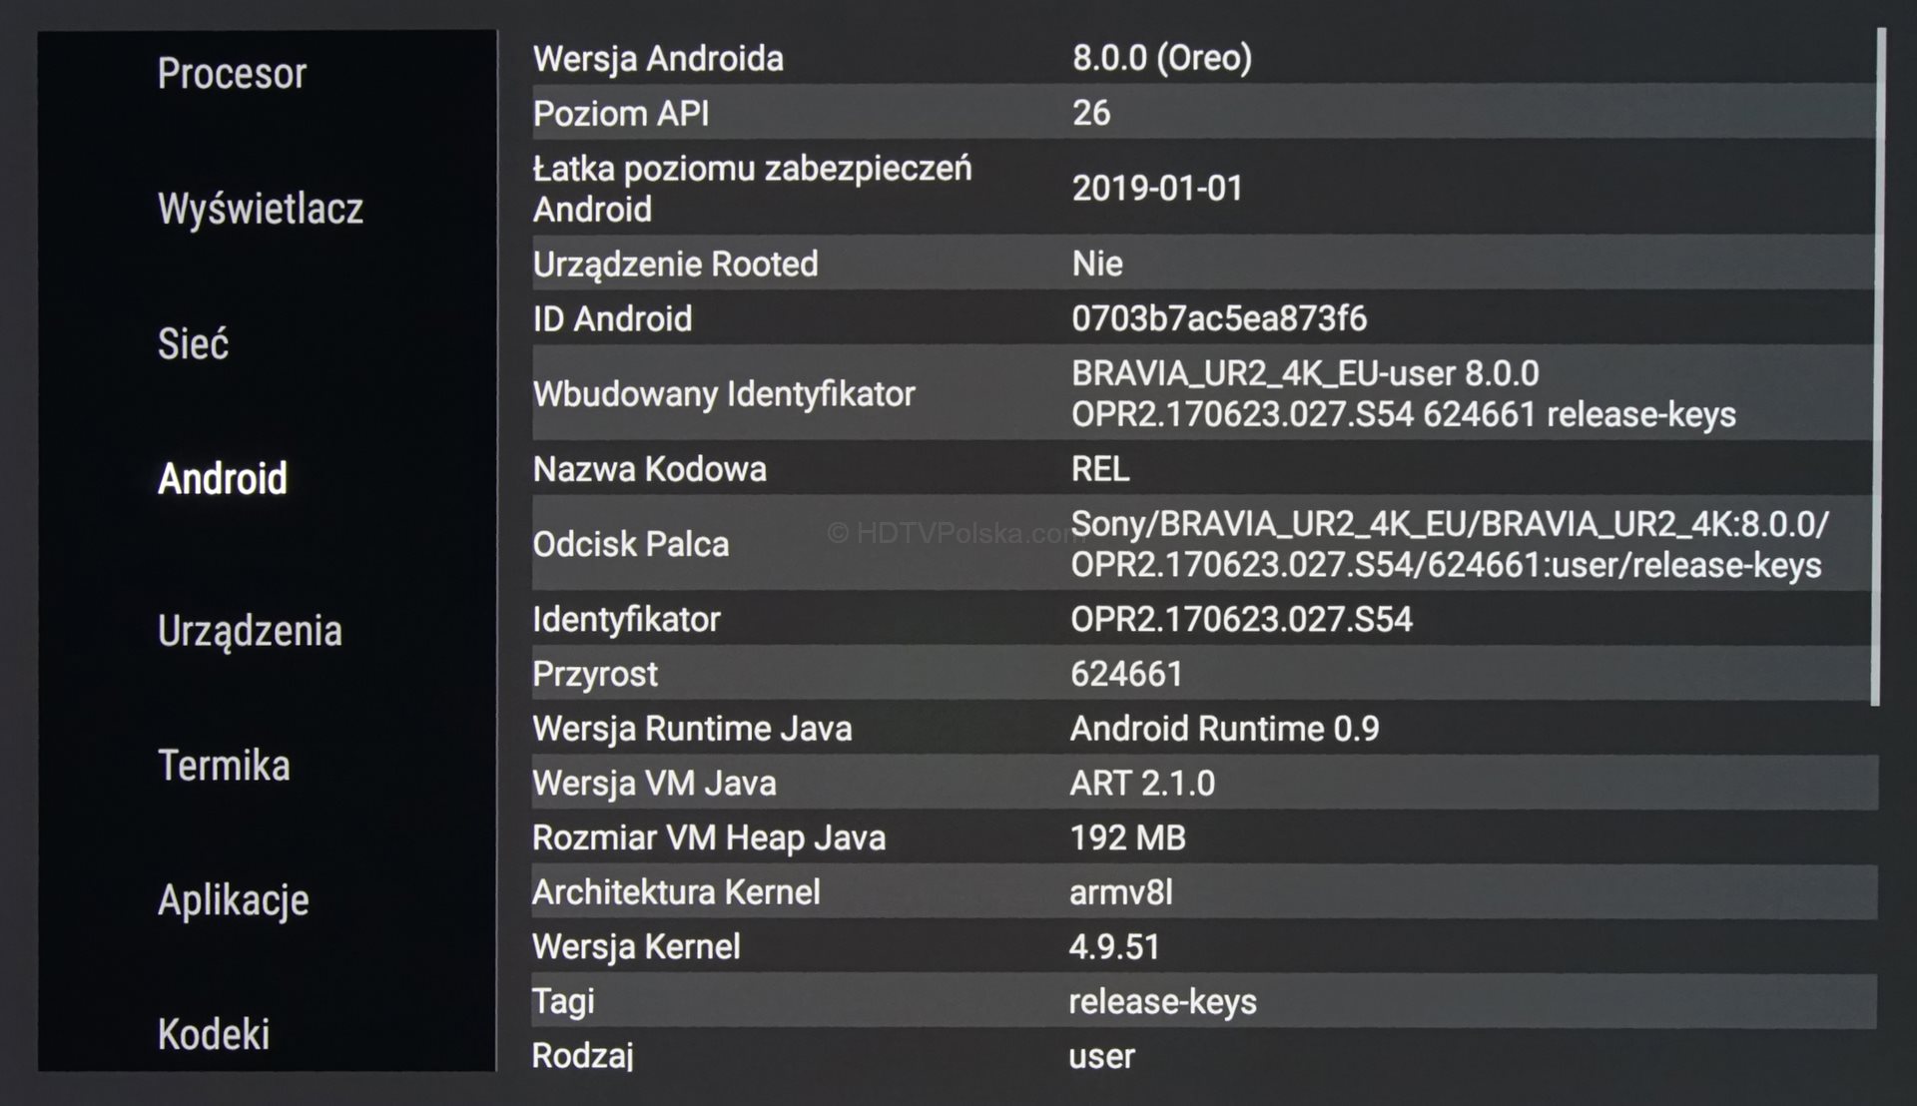The image size is (1917, 1106).
Task: Click the kernel version 4.9.51
Action: tap(1114, 947)
